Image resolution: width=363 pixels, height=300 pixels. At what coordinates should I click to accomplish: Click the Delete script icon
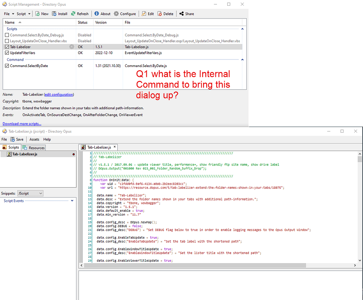[x=160, y=14]
